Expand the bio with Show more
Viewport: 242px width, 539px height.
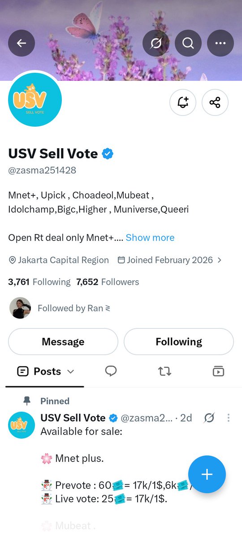pyautogui.click(x=150, y=238)
